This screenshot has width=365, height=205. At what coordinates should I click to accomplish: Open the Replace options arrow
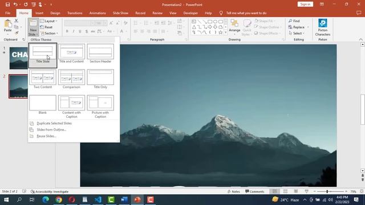click(308, 27)
